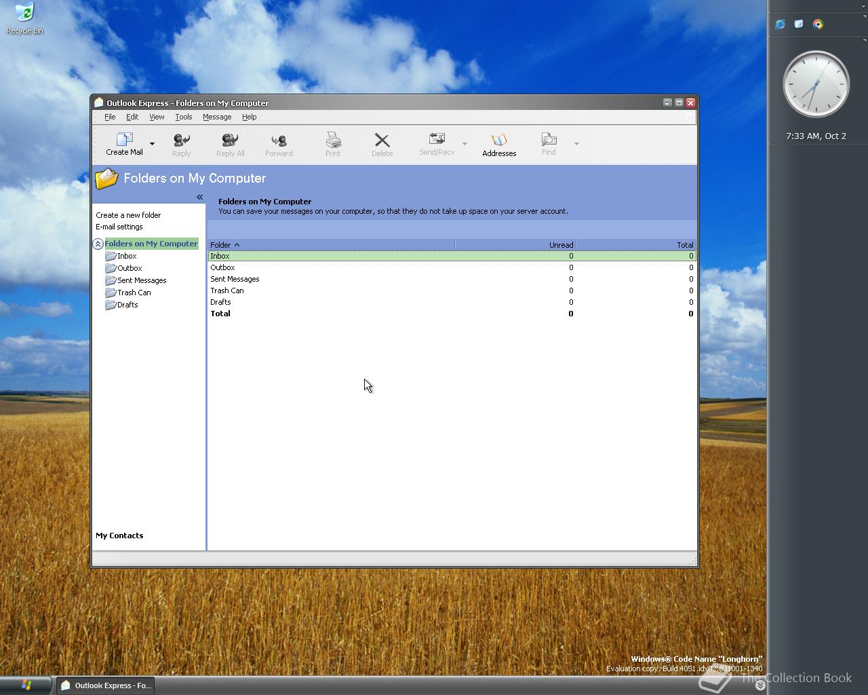This screenshot has height=695, width=868.
Task: Click the large folder header icon
Action: click(x=106, y=178)
